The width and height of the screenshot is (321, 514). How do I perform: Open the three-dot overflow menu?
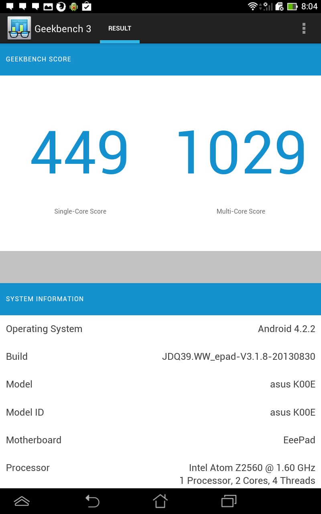(x=304, y=28)
